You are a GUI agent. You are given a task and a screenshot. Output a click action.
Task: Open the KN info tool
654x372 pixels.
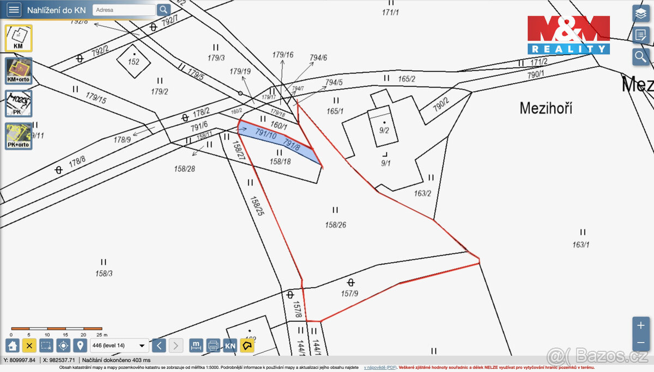(229, 345)
